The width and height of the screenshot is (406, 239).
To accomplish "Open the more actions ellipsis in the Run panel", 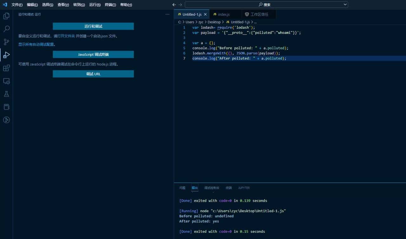I will click(x=167, y=14).
